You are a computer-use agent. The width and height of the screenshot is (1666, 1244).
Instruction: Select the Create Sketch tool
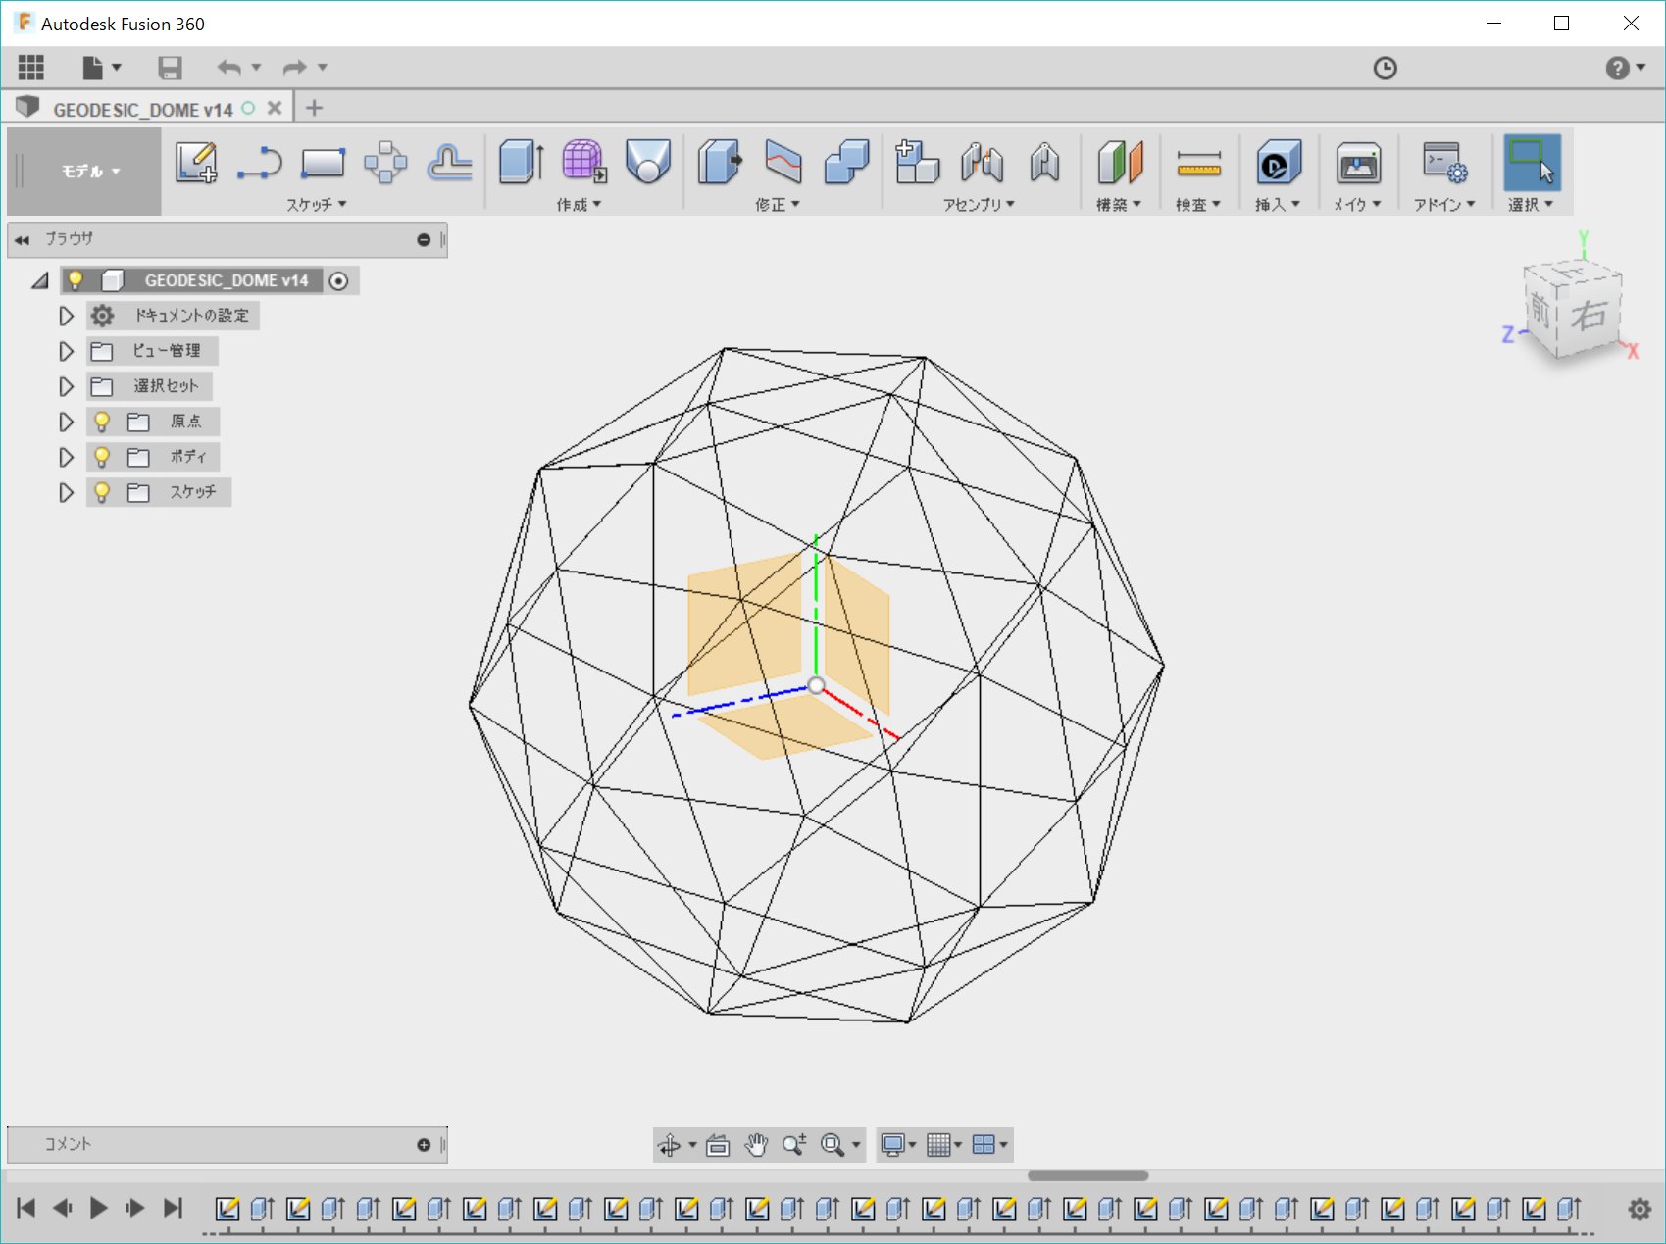tap(196, 162)
